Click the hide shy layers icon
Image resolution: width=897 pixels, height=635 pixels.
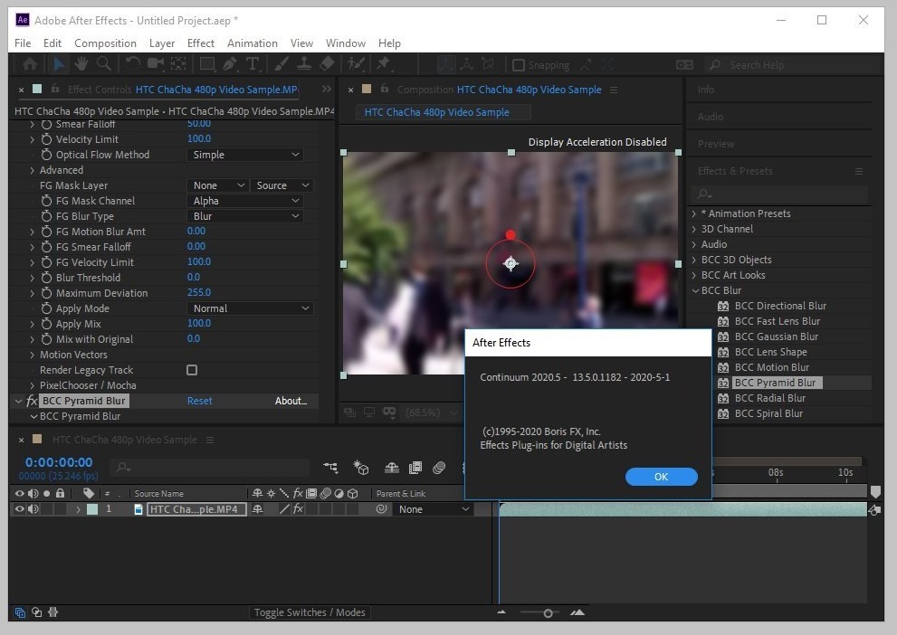391,468
